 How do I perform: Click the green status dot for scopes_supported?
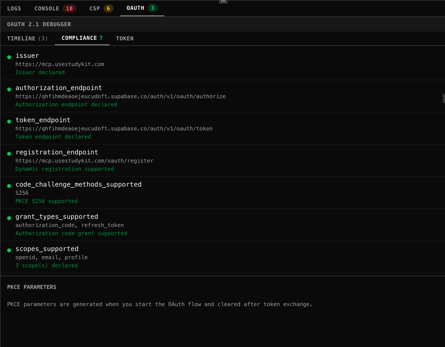point(9,250)
